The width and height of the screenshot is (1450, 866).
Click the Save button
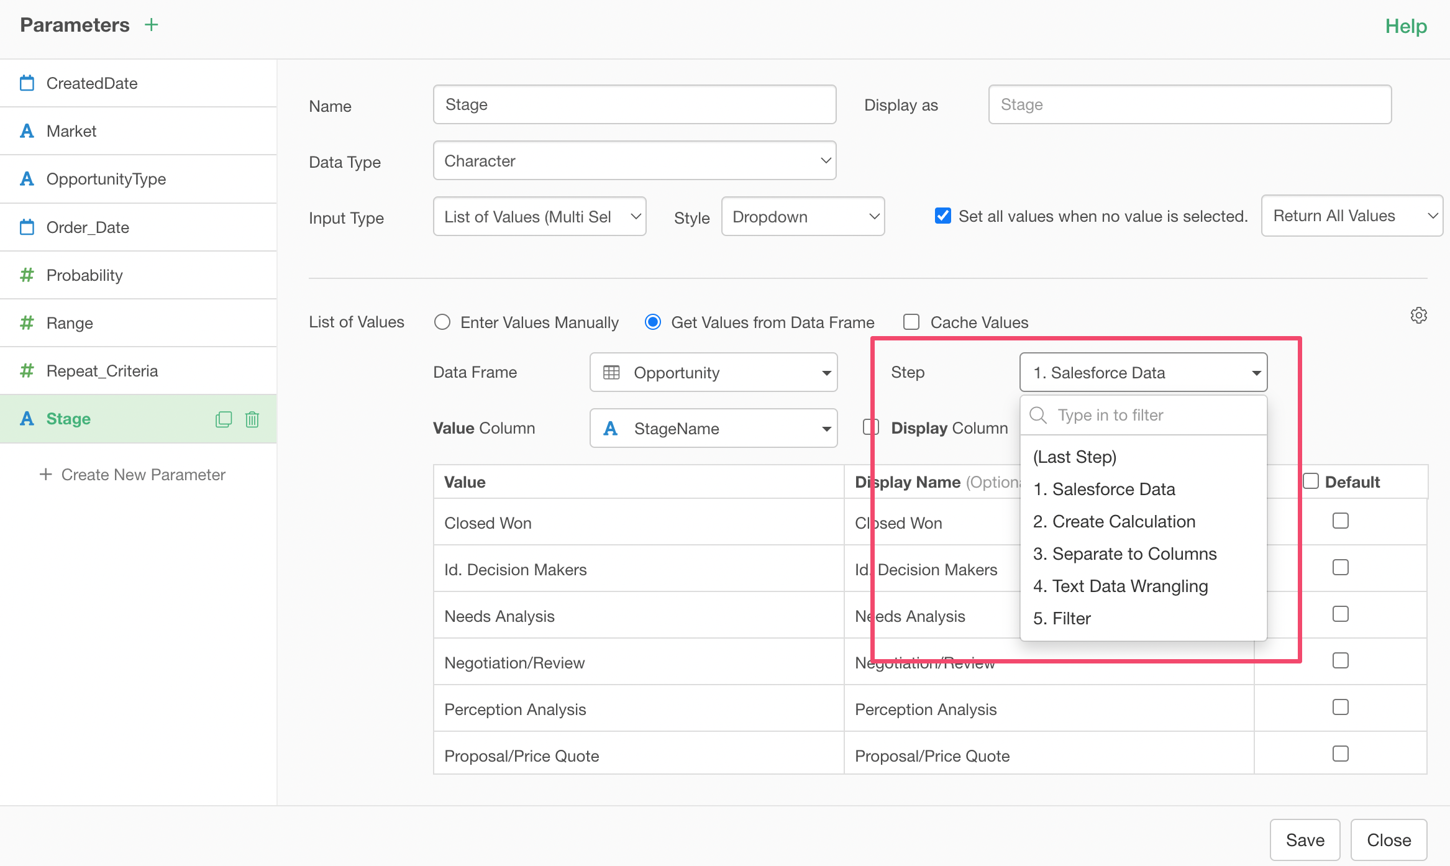pyautogui.click(x=1305, y=840)
